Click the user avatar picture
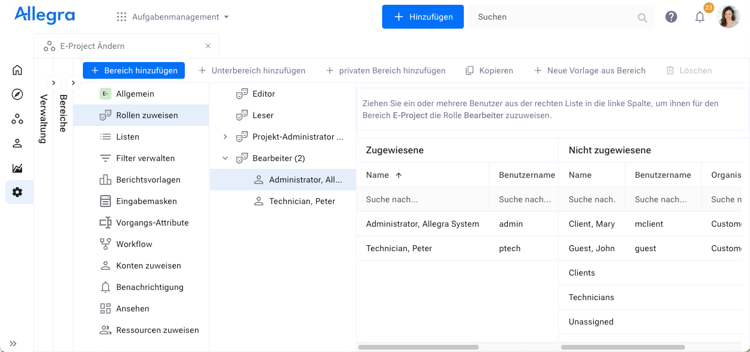Viewport: 750px width, 352px height. [729, 17]
